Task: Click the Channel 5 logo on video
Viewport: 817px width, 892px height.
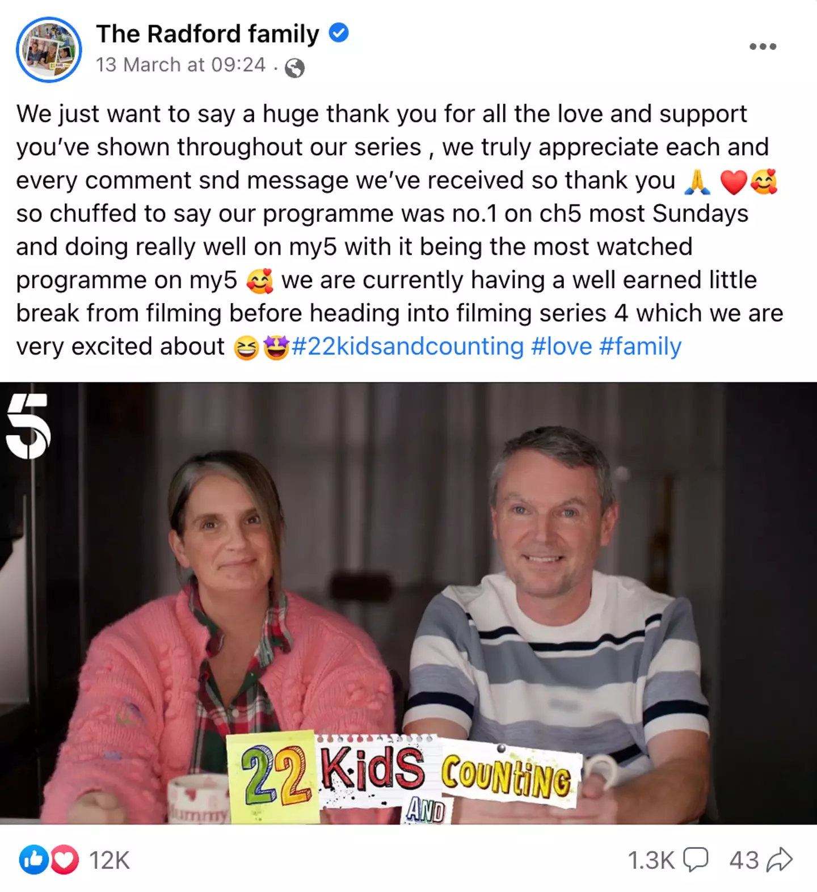Action: pyautogui.click(x=28, y=426)
